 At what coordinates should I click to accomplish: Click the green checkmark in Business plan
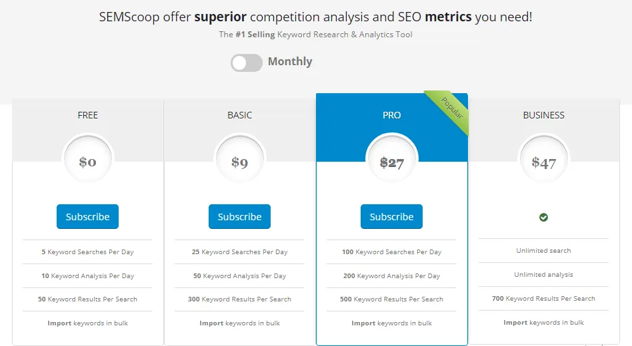point(543,217)
